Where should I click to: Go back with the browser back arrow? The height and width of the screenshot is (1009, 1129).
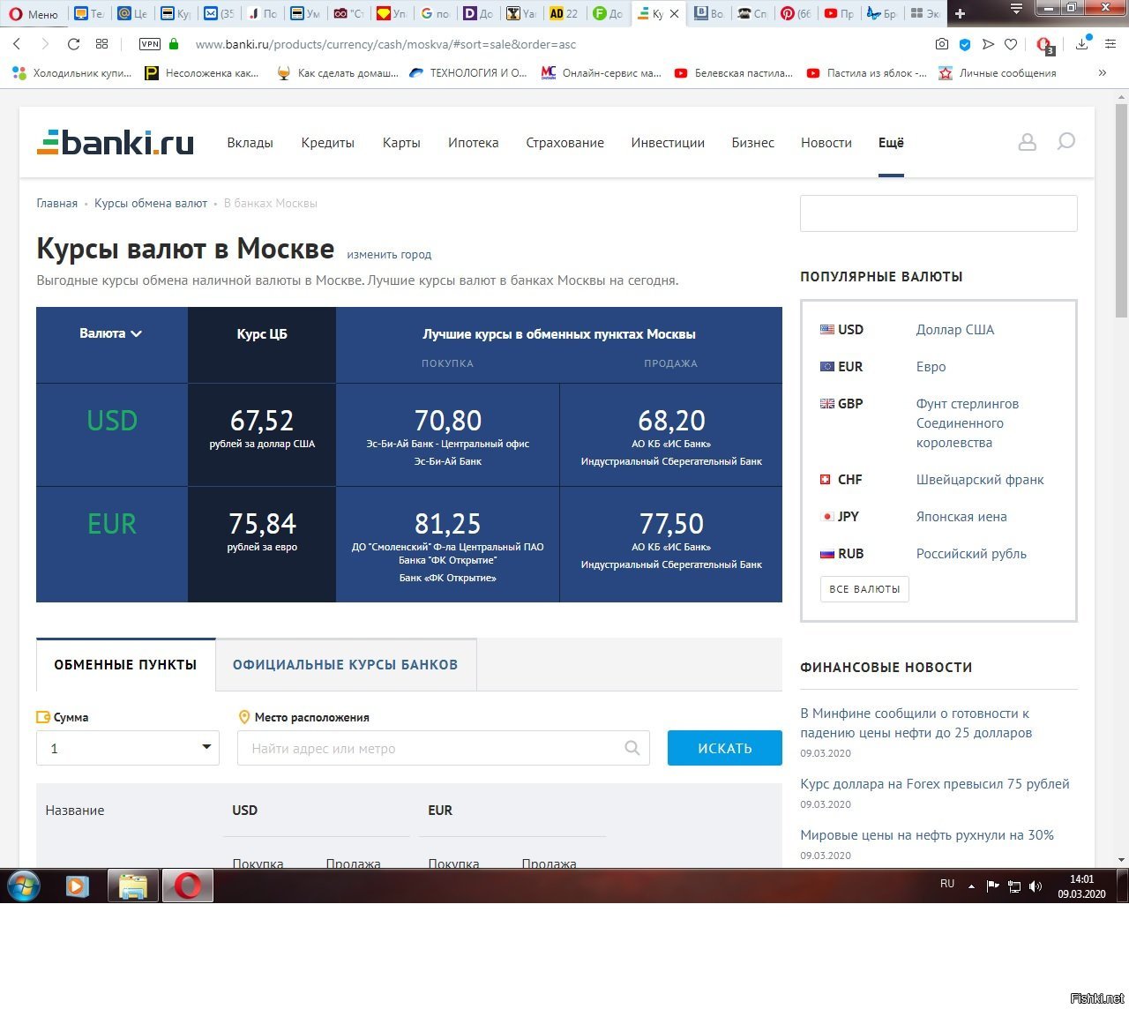[17, 44]
